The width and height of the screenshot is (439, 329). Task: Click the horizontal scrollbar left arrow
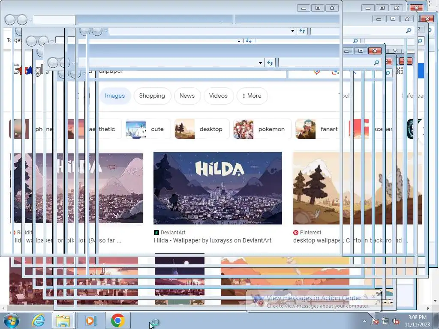(3, 308)
